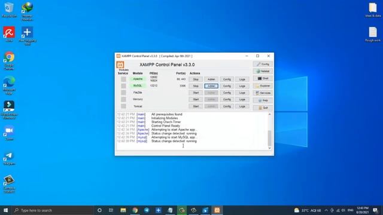Switch to Telegram in taskbar

click(x=147, y=210)
